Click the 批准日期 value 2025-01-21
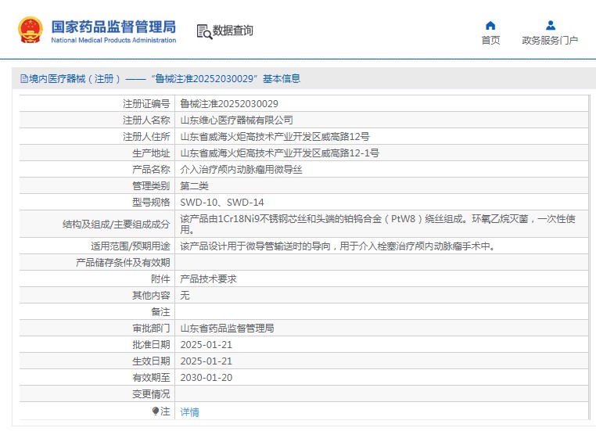596x431 pixels. [206, 345]
